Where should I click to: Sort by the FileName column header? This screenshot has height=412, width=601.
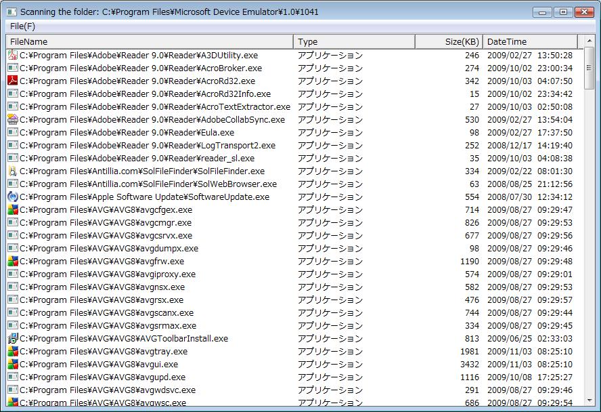150,41
